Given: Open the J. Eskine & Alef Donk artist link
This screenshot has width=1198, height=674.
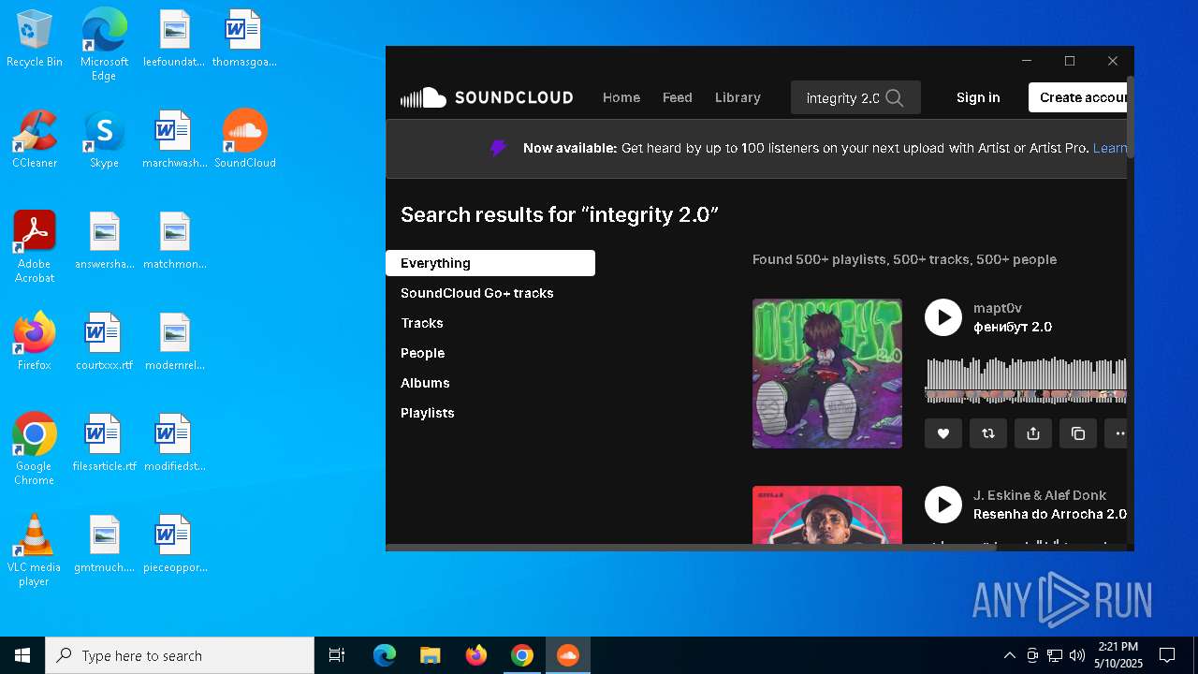Looking at the screenshot, I should (x=1040, y=495).
